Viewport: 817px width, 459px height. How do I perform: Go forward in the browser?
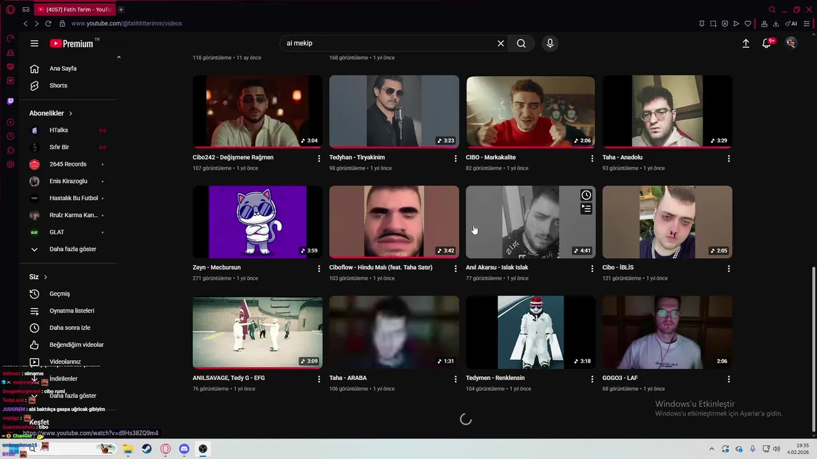(36, 24)
